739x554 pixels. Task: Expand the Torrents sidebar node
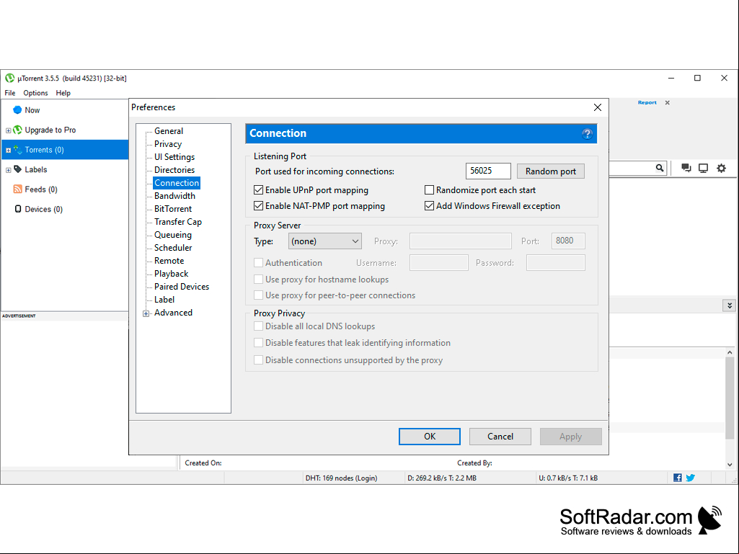8,151
